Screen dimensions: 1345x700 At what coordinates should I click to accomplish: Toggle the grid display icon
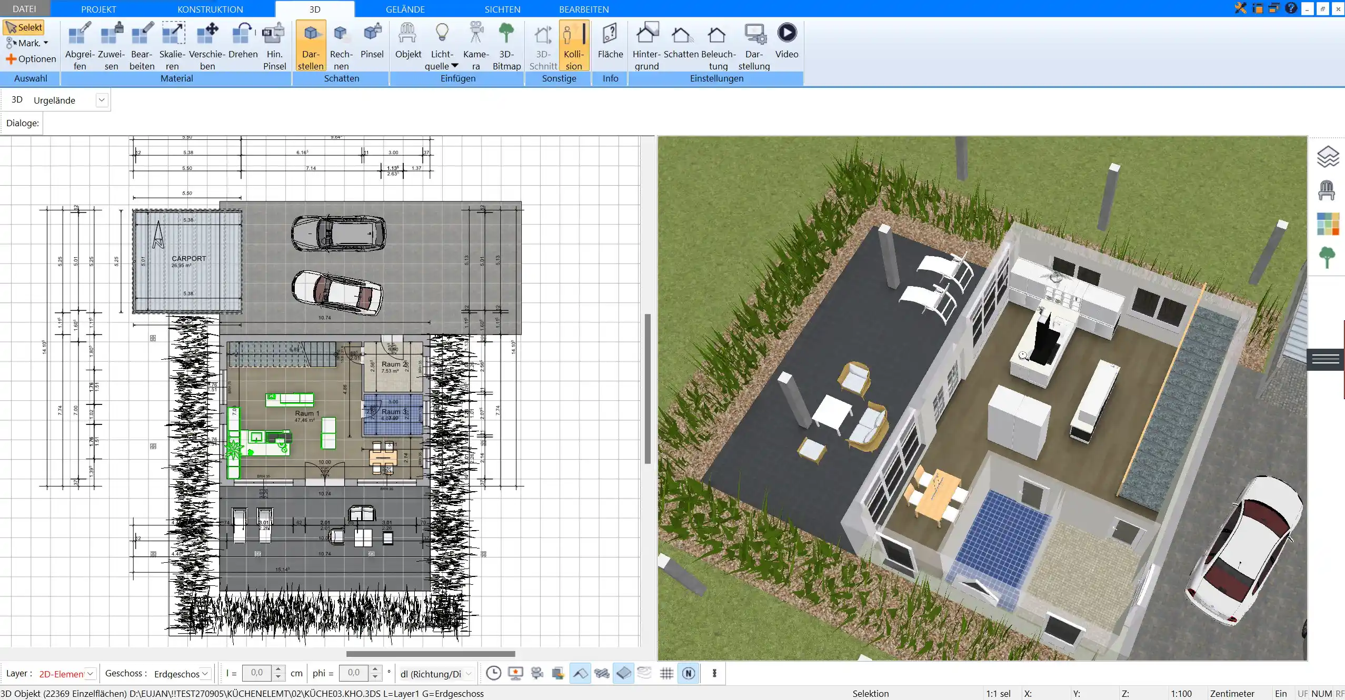[x=666, y=673]
